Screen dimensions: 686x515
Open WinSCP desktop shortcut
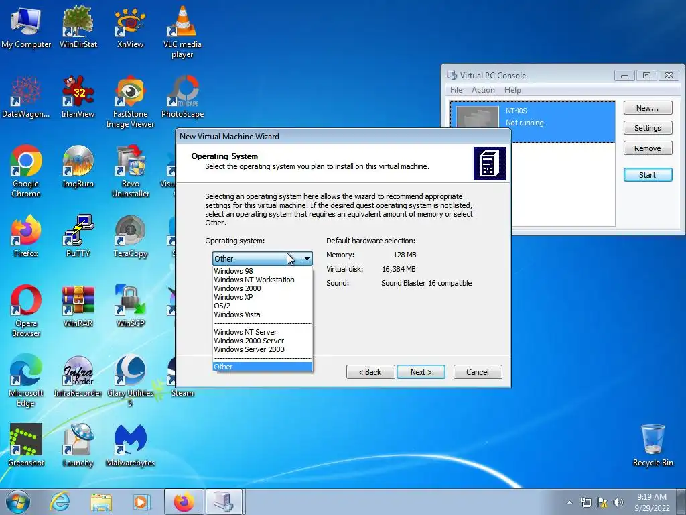coord(131,306)
